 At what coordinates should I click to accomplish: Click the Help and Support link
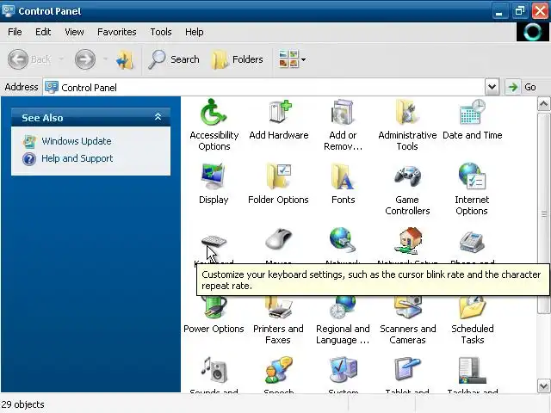77,158
